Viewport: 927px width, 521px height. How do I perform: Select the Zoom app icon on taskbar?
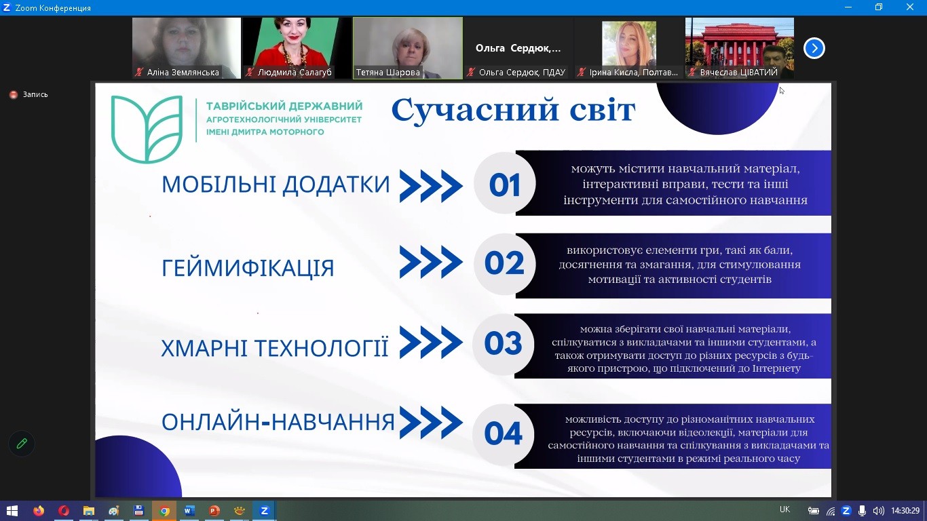[264, 511]
